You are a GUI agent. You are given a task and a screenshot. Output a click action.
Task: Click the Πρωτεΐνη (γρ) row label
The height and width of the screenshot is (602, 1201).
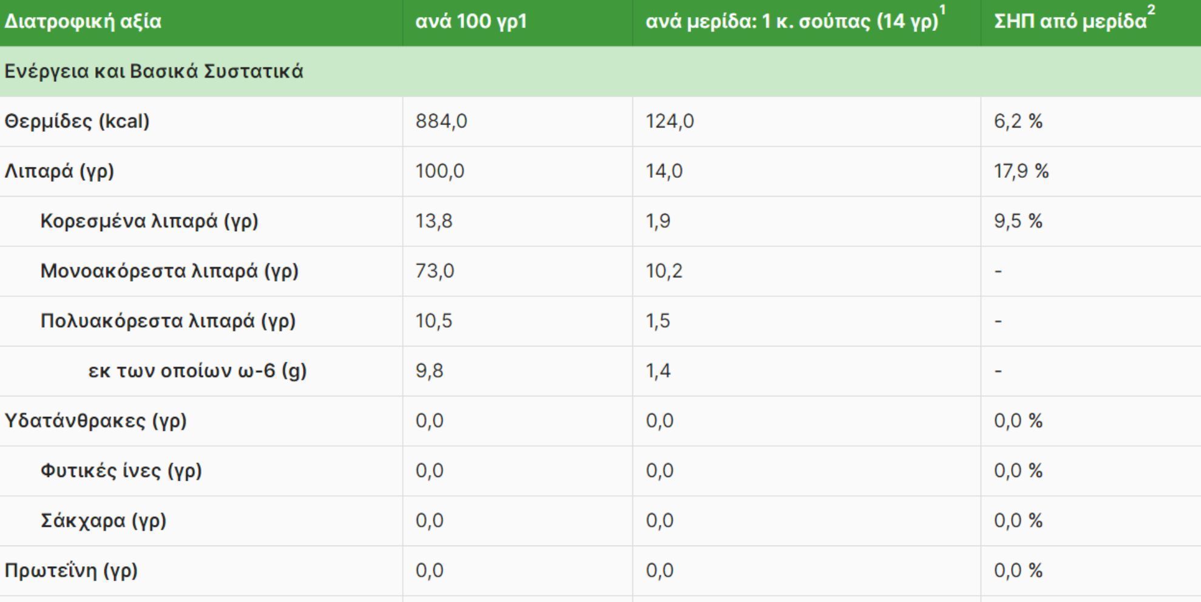coord(71,570)
